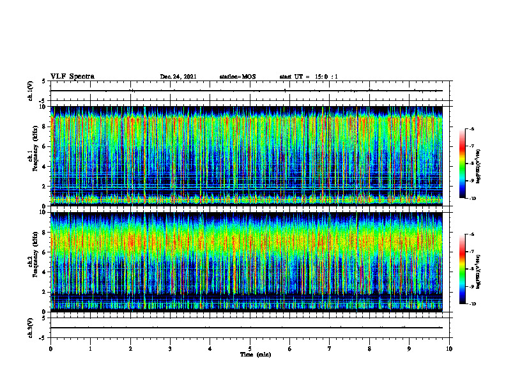Click time axis tick label "6"
This screenshot has height=391, width=506.
pos(290,349)
